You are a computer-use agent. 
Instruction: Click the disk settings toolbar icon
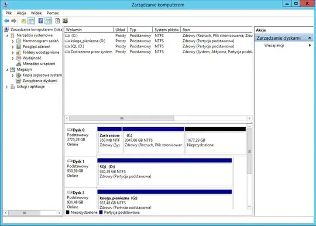point(65,20)
